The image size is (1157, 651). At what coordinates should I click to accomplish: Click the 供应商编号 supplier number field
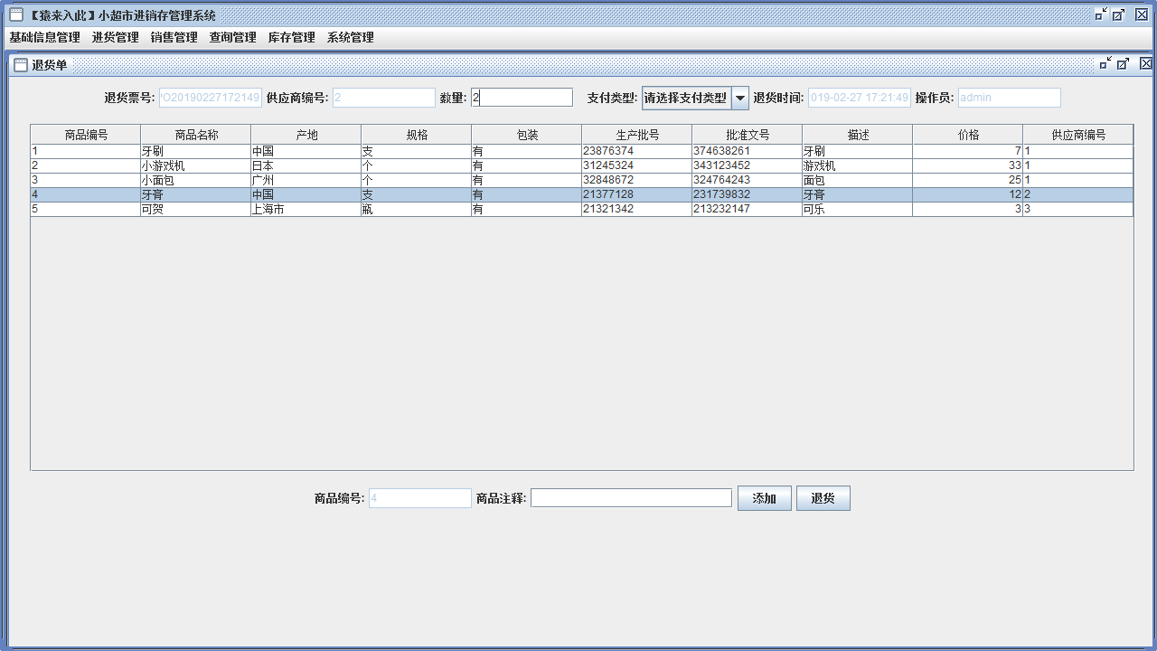click(x=383, y=97)
